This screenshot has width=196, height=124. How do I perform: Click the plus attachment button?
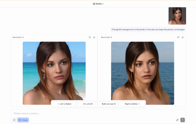[14, 120]
